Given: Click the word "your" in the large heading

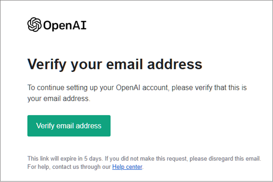Looking at the screenshot, I should point(86,66).
